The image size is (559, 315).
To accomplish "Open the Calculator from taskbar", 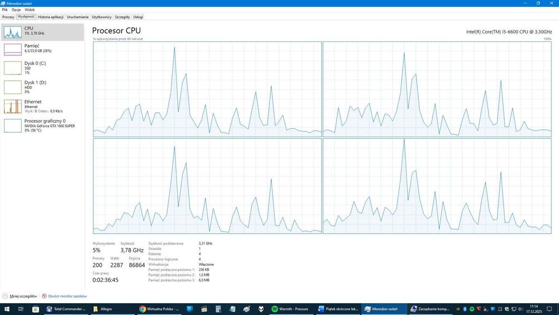I will pyautogui.click(x=218, y=309).
